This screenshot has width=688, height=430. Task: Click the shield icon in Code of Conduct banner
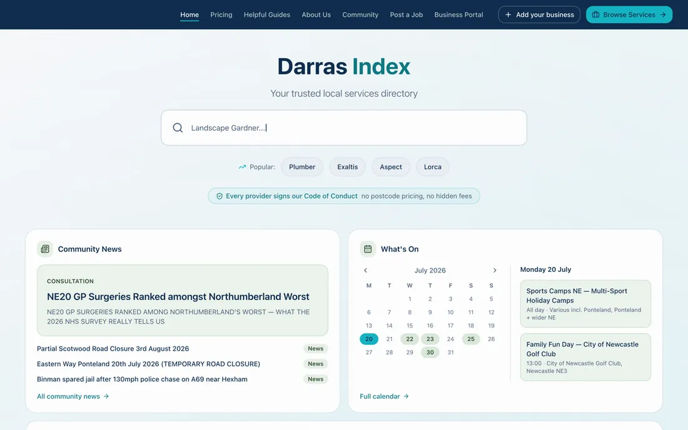click(x=220, y=196)
